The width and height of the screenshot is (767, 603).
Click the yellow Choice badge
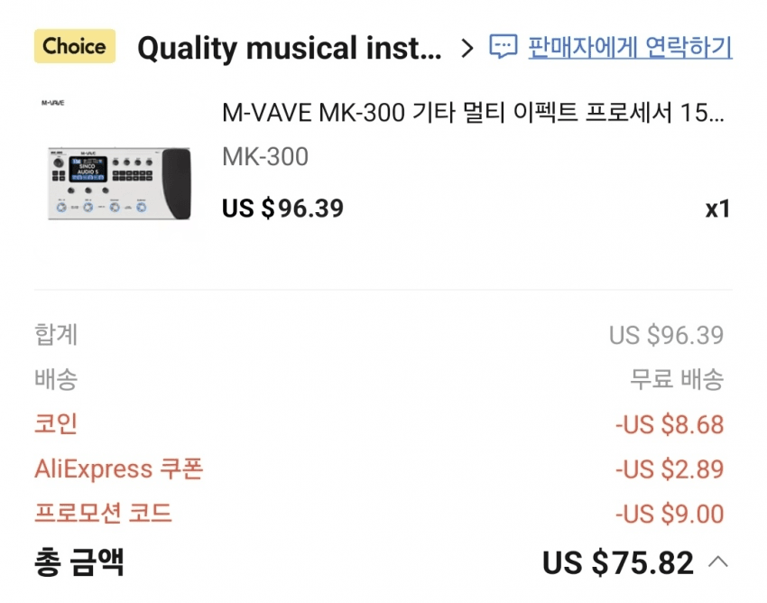[75, 46]
